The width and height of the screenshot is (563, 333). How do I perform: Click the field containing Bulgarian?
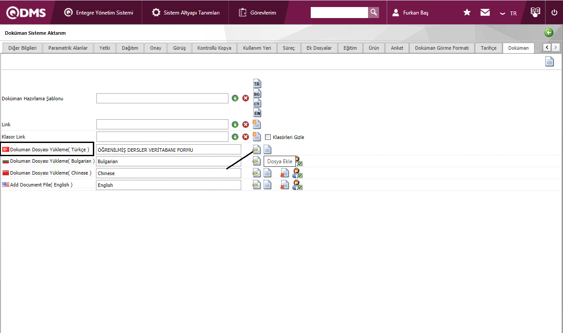[x=169, y=161]
